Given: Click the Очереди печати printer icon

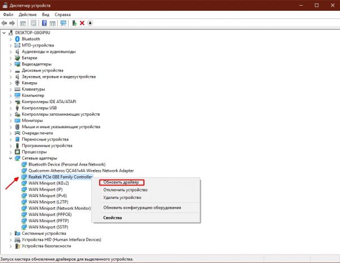Looking at the screenshot, I should click(x=18, y=133).
